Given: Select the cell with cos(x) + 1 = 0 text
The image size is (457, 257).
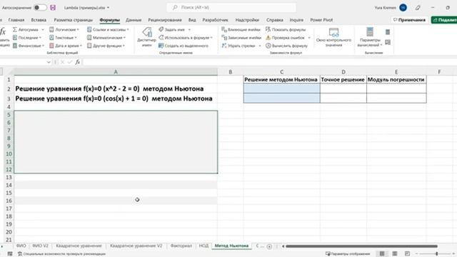Looking at the screenshot, I should point(116,99).
